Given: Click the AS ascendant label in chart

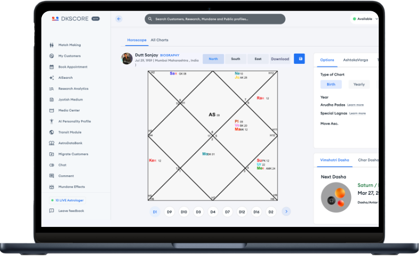Looking at the screenshot, I should (212, 114).
